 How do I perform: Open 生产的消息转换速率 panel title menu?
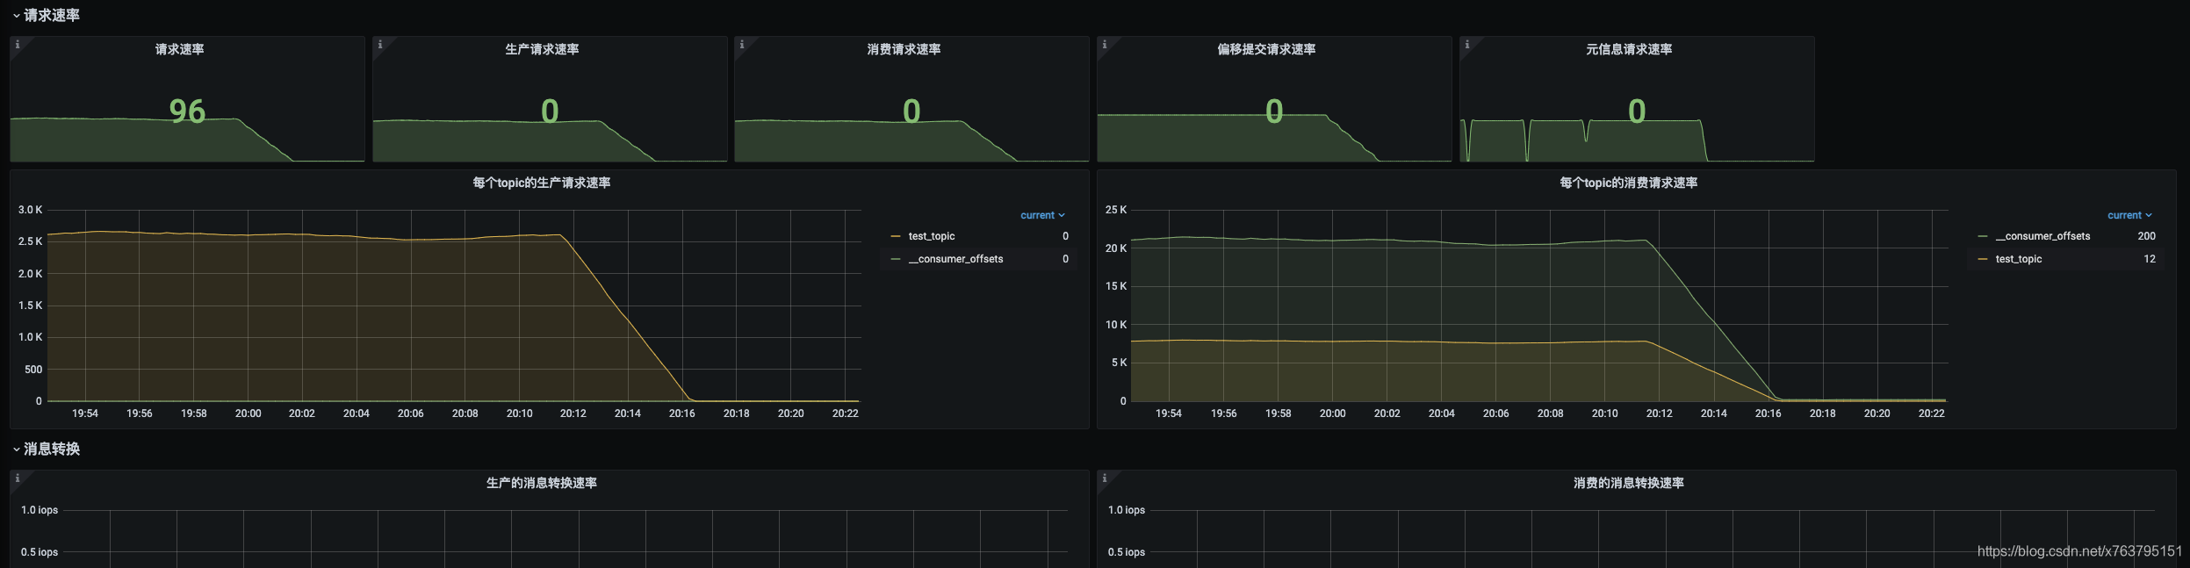tap(542, 483)
